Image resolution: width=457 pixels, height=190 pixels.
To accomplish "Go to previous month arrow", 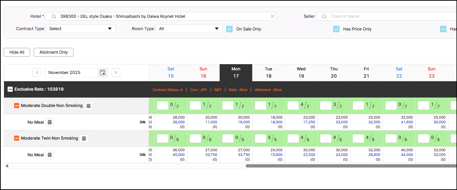I will point(37,73).
